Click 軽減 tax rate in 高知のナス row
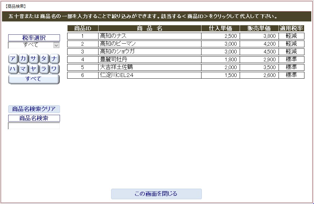The width and height of the screenshot is (314, 204). point(291,36)
